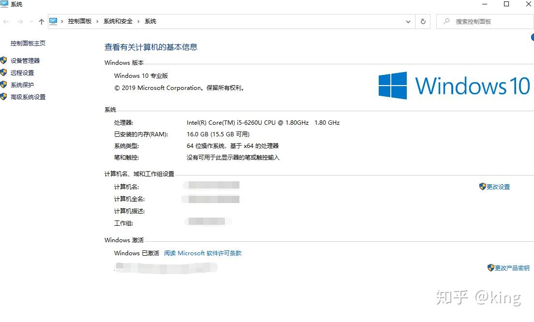The width and height of the screenshot is (534, 322).
Task: Click the shield icon beside 系统保护
Action: [4, 85]
